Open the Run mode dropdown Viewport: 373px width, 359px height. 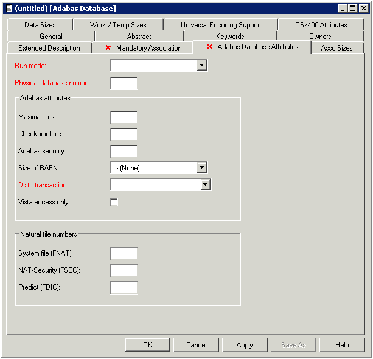point(202,65)
